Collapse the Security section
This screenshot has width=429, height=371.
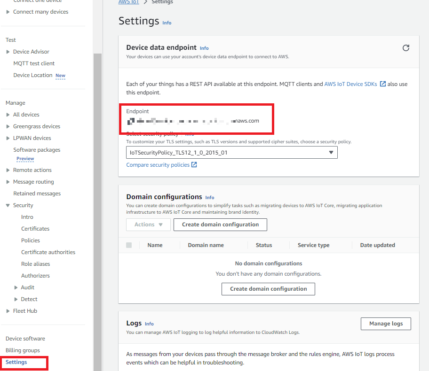8,205
